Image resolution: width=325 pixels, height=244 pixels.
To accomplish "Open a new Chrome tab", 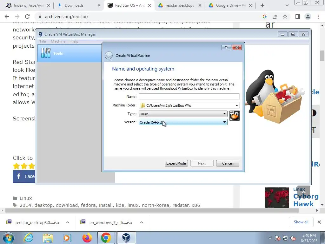I will 262,5.
